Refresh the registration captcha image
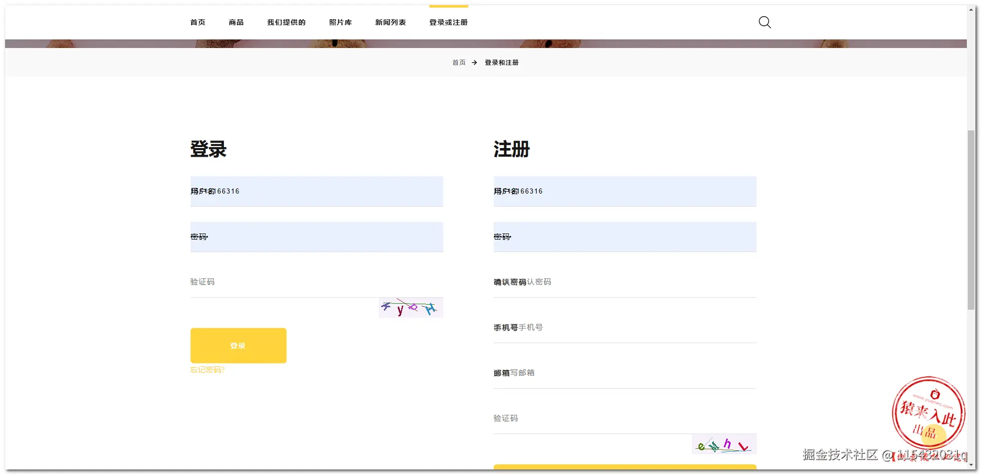Image resolution: width=981 pixels, height=475 pixels. pos(724,444)
